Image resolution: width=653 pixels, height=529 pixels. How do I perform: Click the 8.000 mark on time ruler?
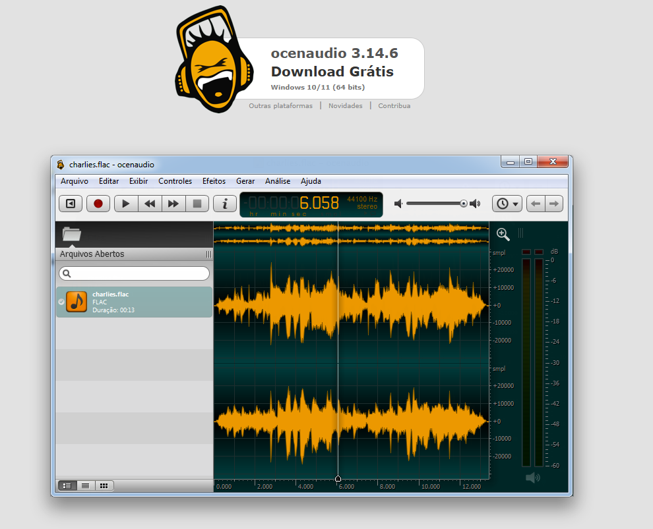(x=387, y=487)
